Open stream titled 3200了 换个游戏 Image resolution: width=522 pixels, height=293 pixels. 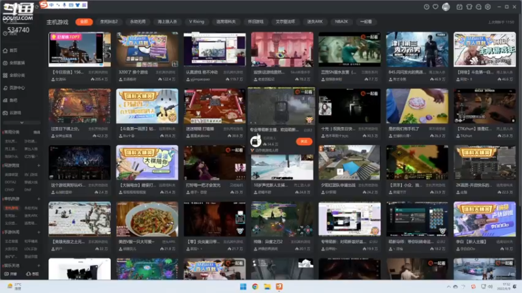133,72
